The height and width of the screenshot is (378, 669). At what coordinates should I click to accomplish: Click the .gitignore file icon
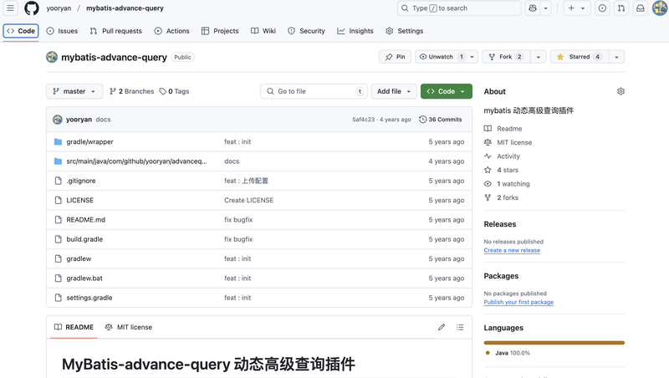pyautogui.click(x=58, y=181)
